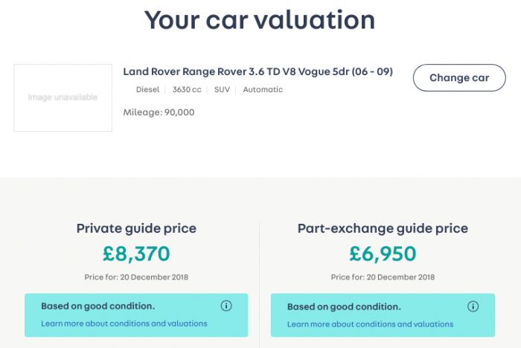Select the £8,370 private price figure
The width and height of the screenshot is (521, 348).
coord(136,254)
